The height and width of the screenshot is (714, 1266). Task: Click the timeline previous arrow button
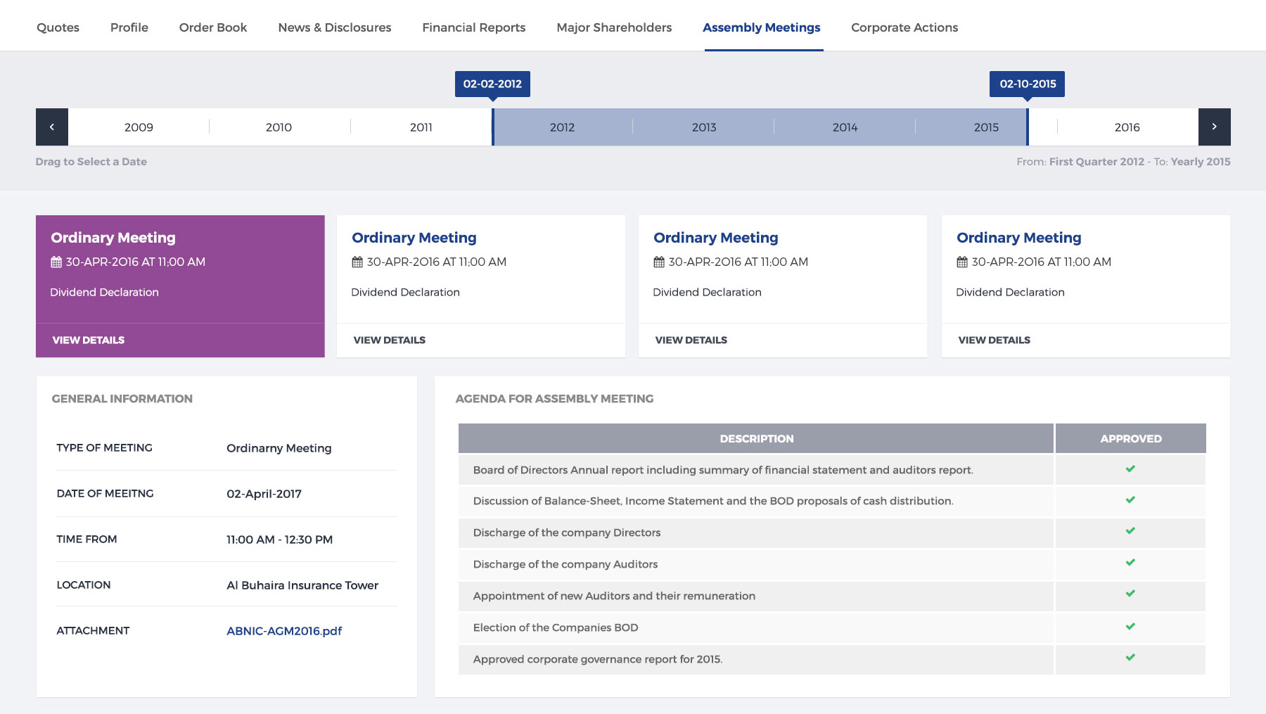[52, 127]
